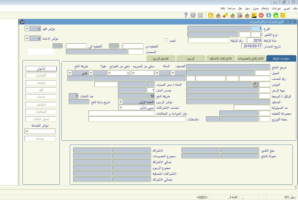Click the colored blocks toolbar icon

coord(225,15)
